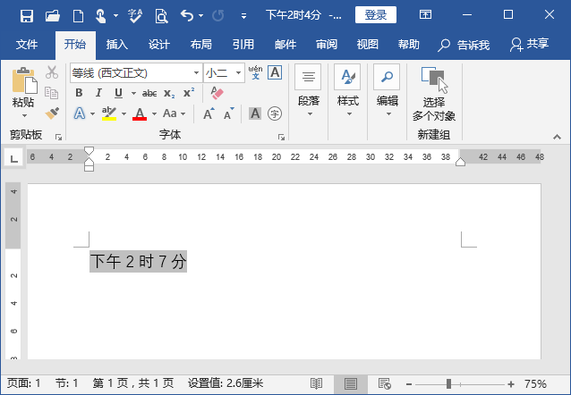This screenshot has width=571, height=395.
Task: Click the Copy icon
Action: 51,93
